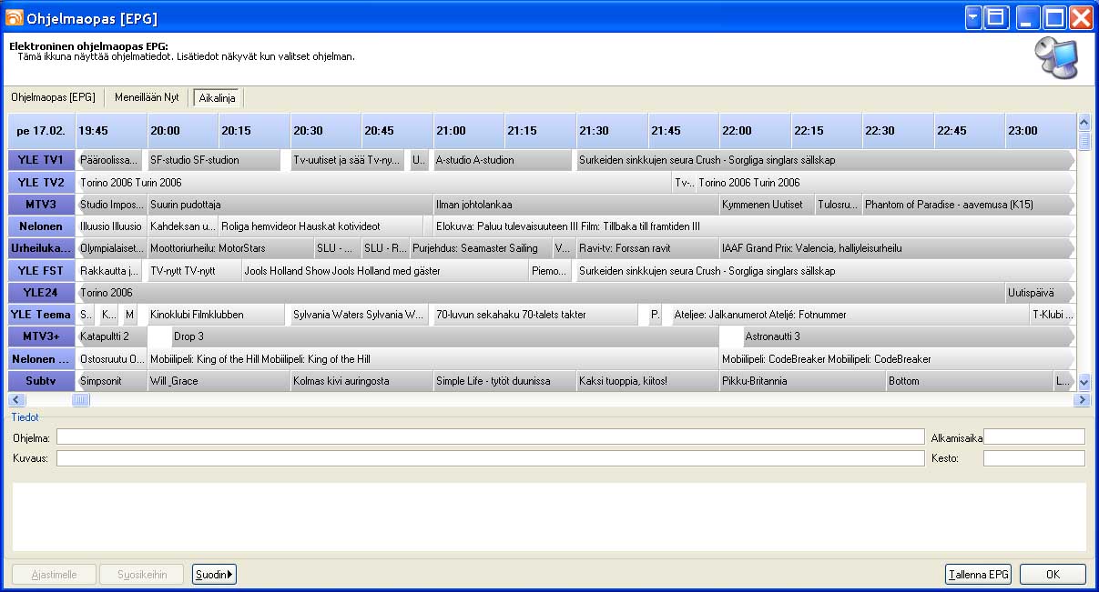Click the 20:00 time column header
This screenshot has width=1099, height=592.
point(183,131)
